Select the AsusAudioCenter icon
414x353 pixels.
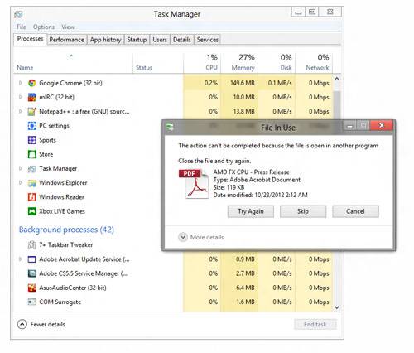(32, 288)
